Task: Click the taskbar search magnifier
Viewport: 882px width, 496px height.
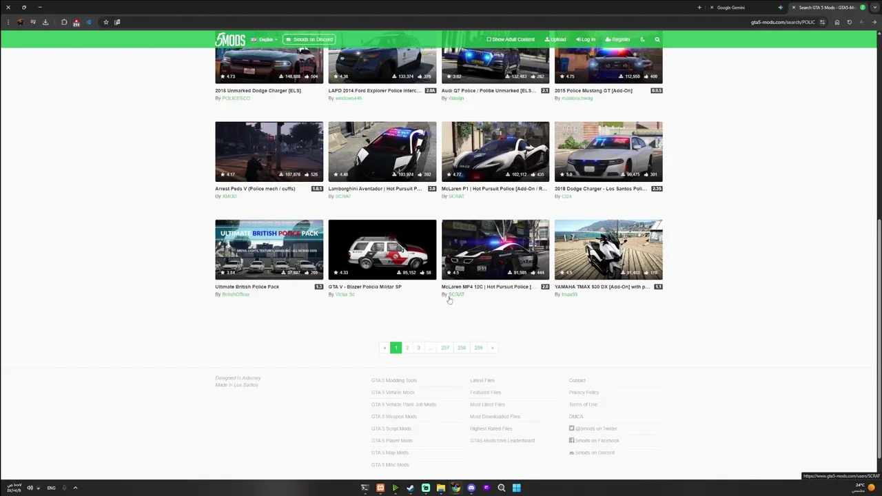Action: click(502, 488)
